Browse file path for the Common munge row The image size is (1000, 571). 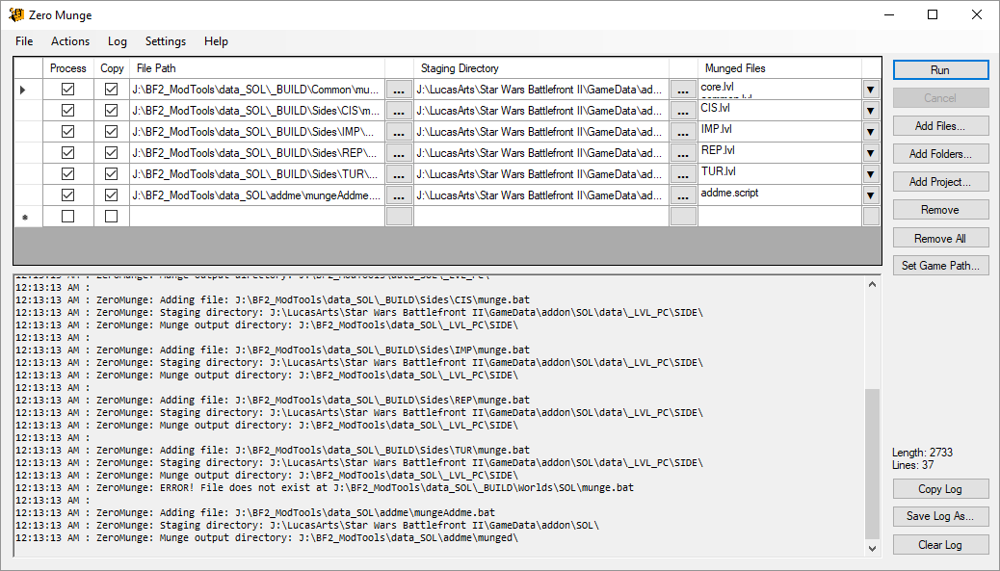coord(399,90)
